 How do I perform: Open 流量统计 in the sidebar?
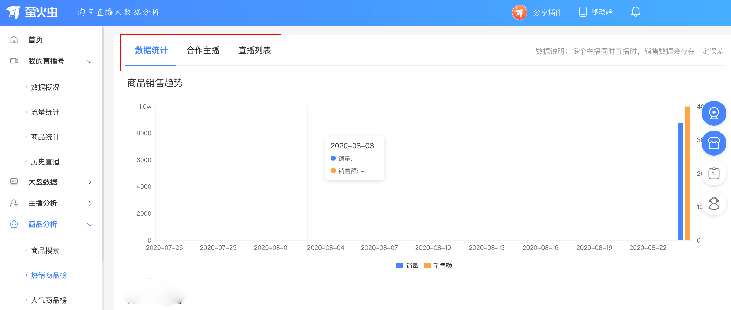pos(45,112)
